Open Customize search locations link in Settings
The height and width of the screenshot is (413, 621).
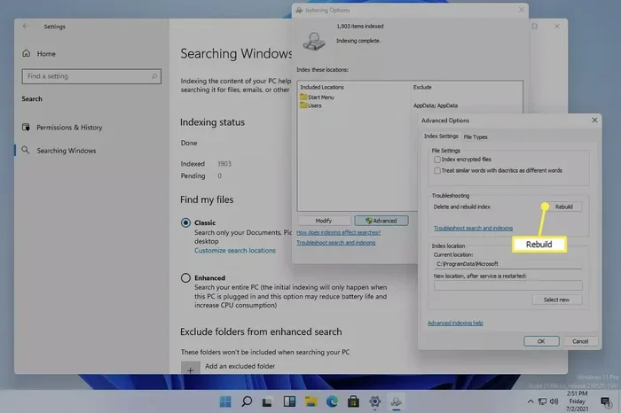235,251
